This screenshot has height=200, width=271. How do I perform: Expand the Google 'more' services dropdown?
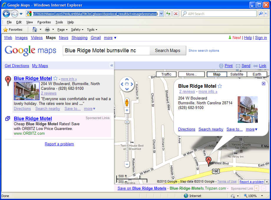(x=110, y=38)
